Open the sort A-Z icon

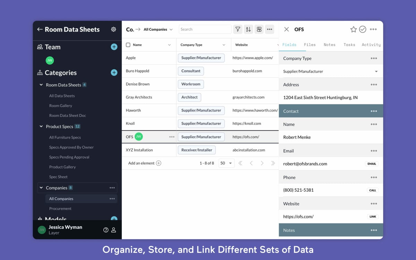248,29
